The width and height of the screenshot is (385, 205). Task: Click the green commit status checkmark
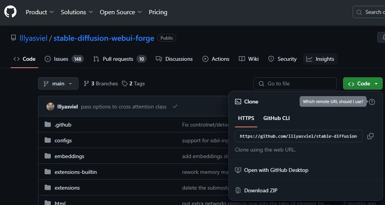(175, 106)
